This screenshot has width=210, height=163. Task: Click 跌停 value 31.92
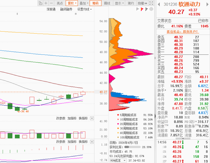[x=204, y=104]
